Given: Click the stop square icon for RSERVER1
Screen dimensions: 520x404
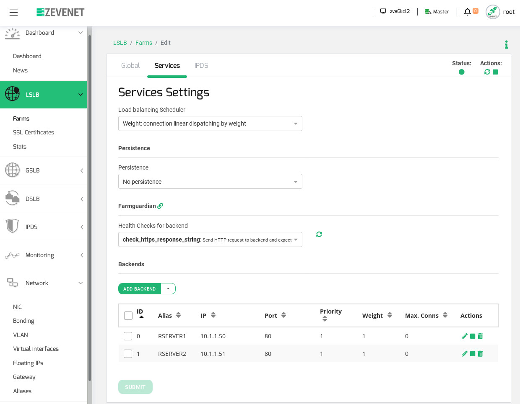Looking at the screenshot, I should 473,336.
